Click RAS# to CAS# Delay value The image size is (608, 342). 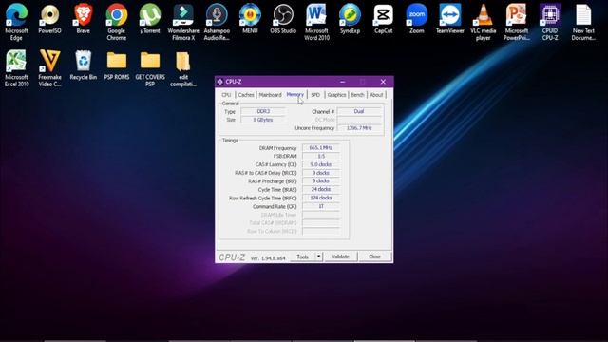pos(321,173)
